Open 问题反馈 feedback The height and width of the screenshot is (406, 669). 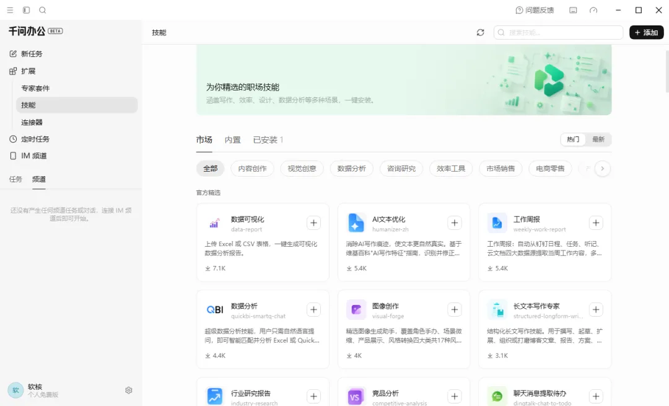pyautogui.click(x=535, y=11)
